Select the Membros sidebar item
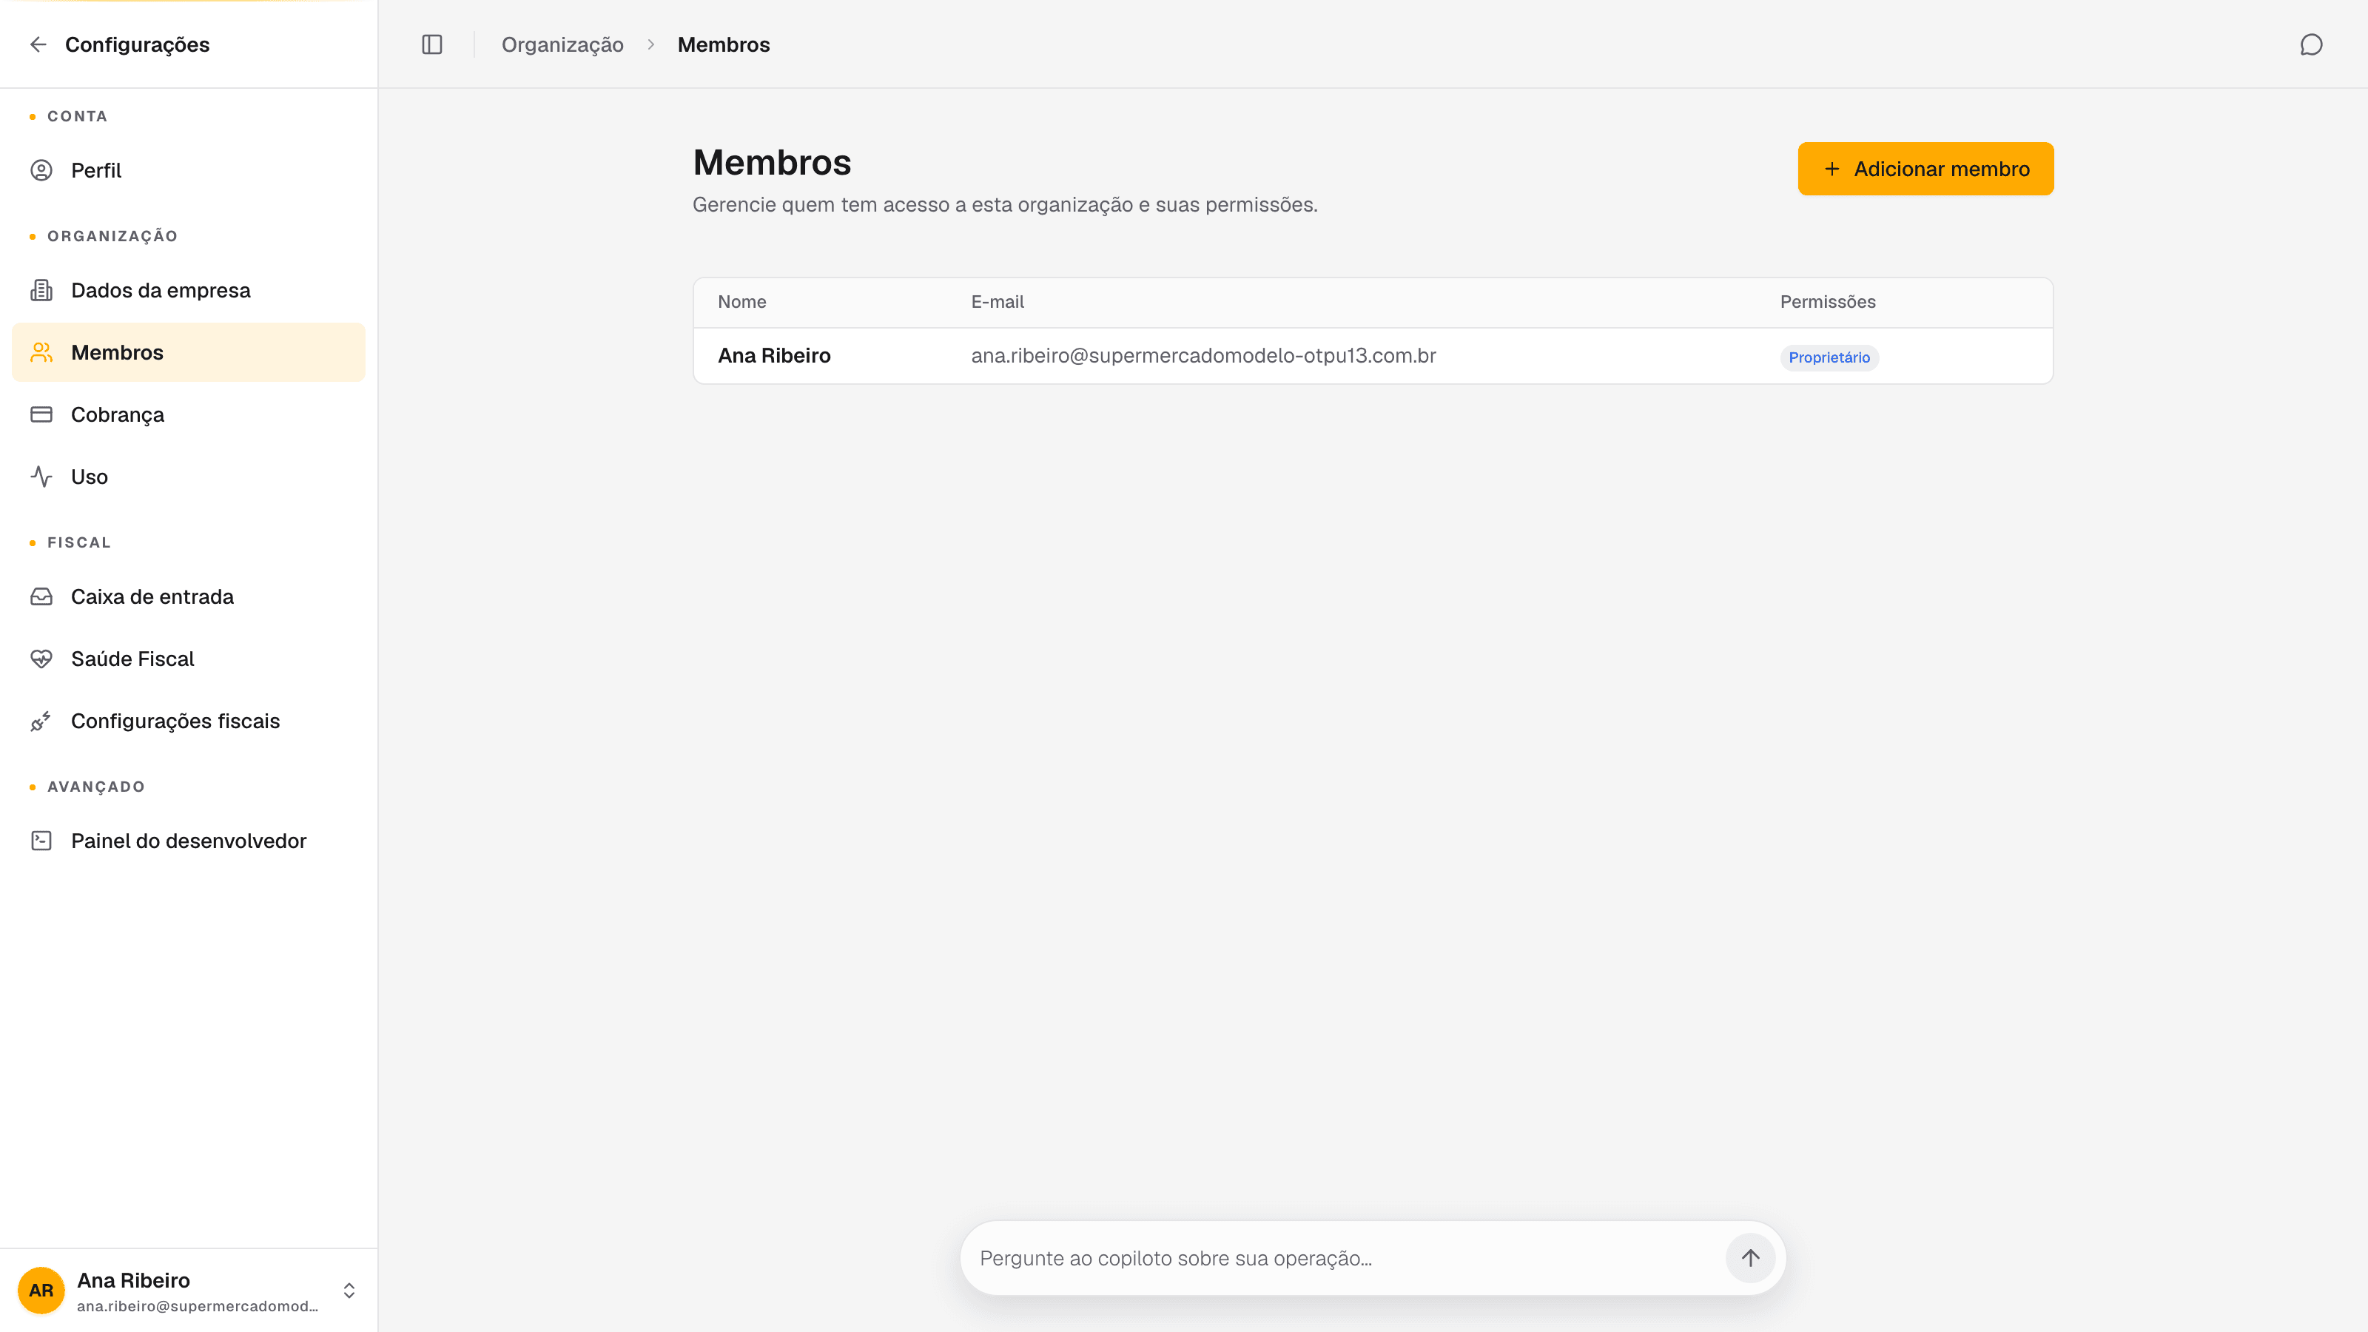Viewport: 2368px width, 1332px height. (x=189, y=352)
